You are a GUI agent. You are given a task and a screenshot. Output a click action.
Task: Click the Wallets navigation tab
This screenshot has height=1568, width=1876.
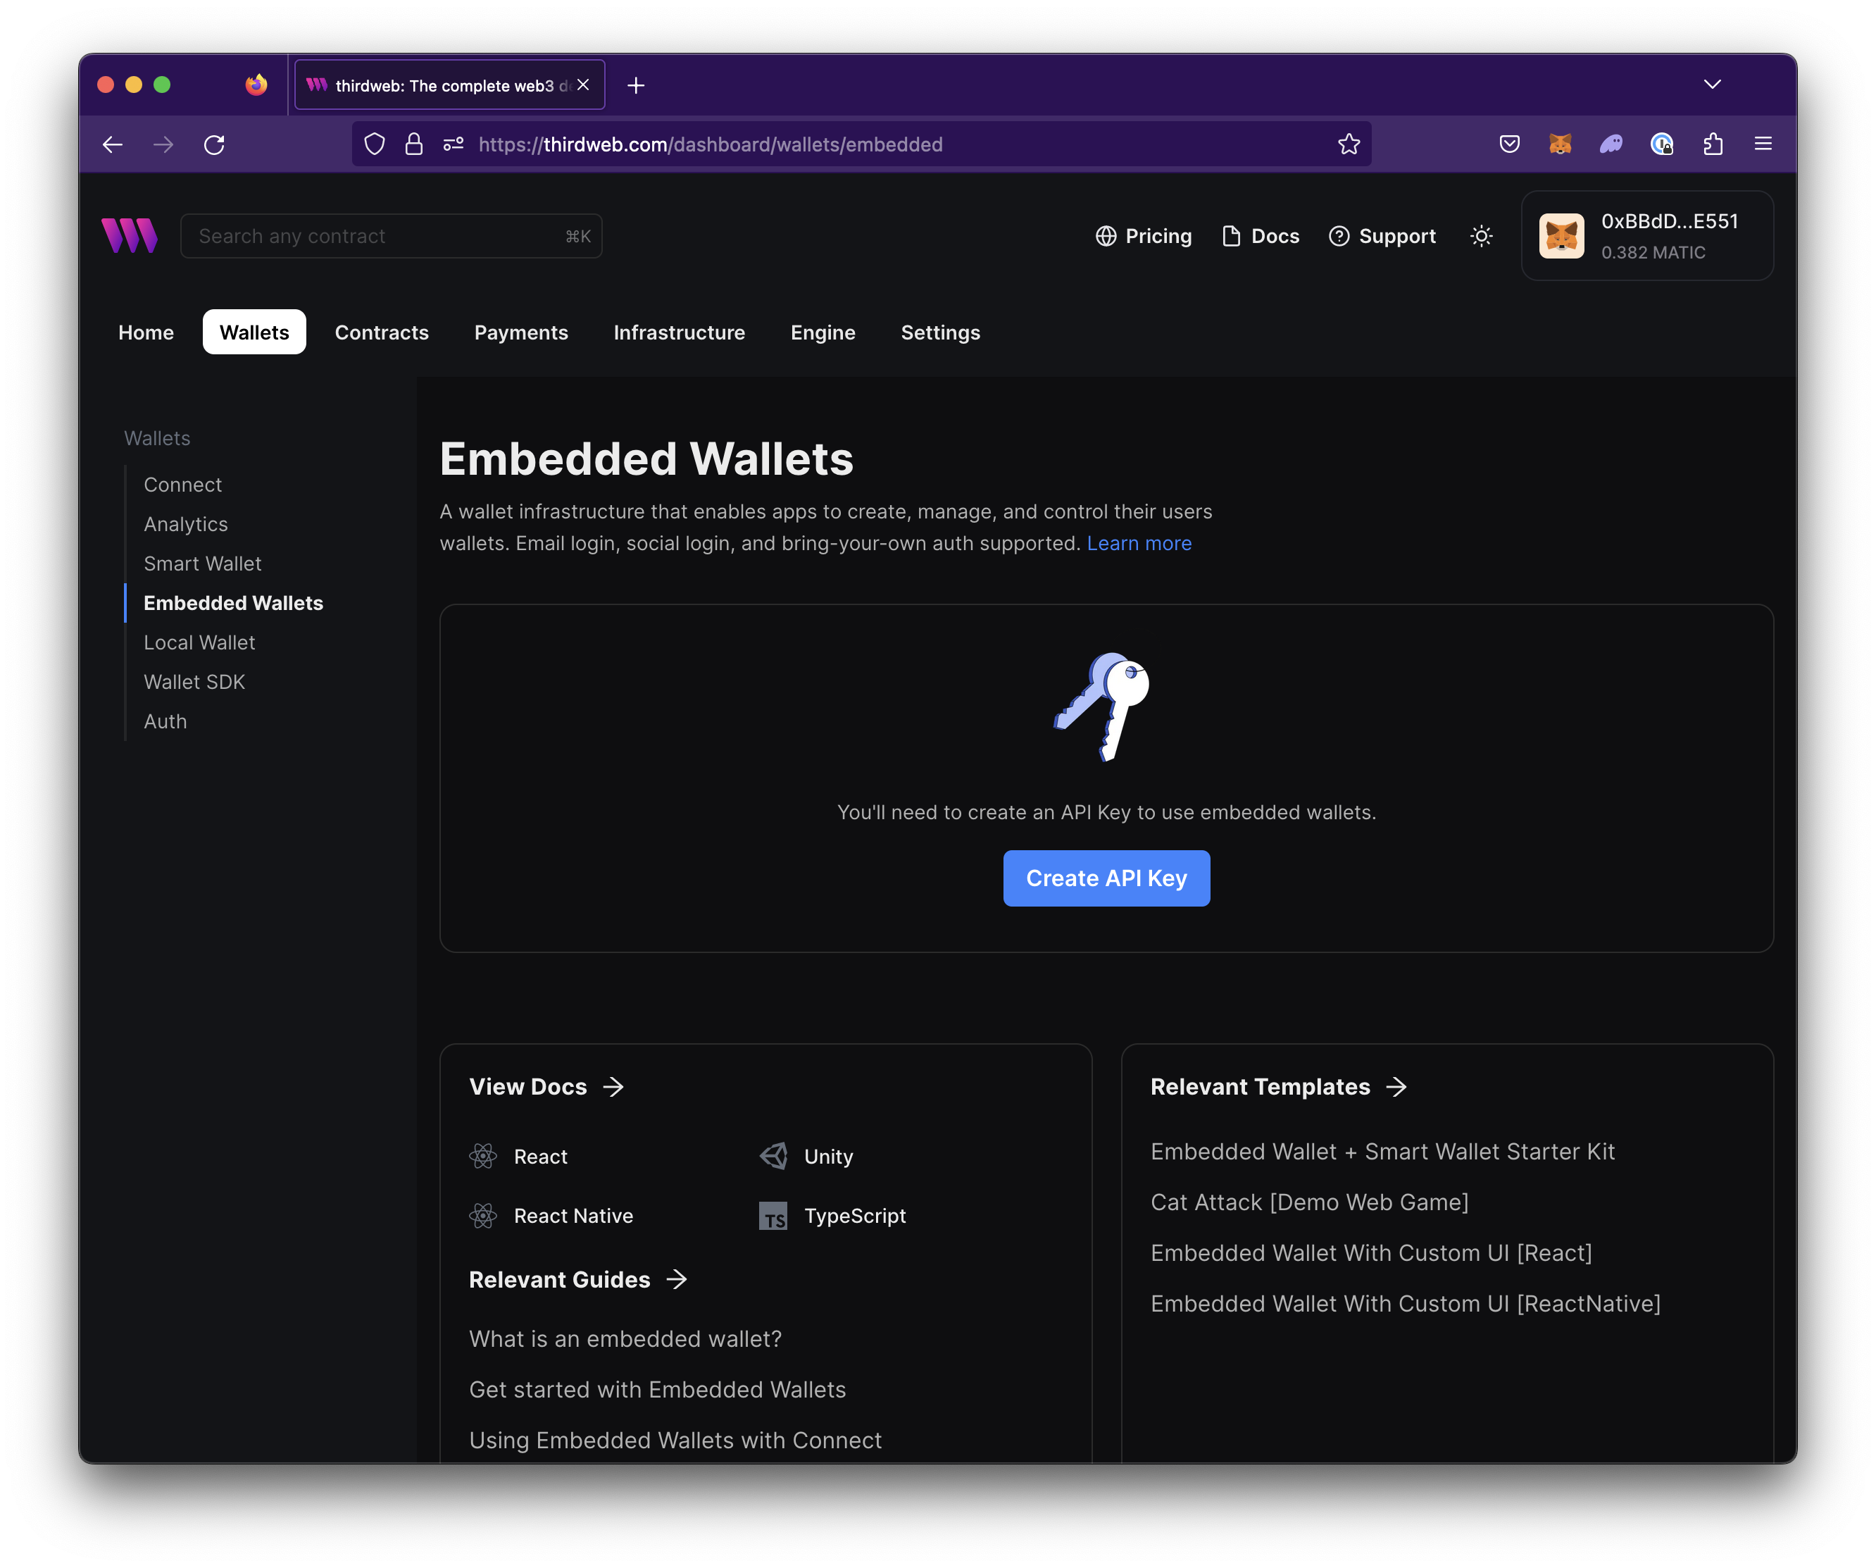click(x=254, y=332)
